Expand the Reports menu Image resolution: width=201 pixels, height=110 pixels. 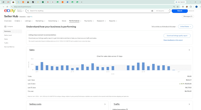(113, 21)
